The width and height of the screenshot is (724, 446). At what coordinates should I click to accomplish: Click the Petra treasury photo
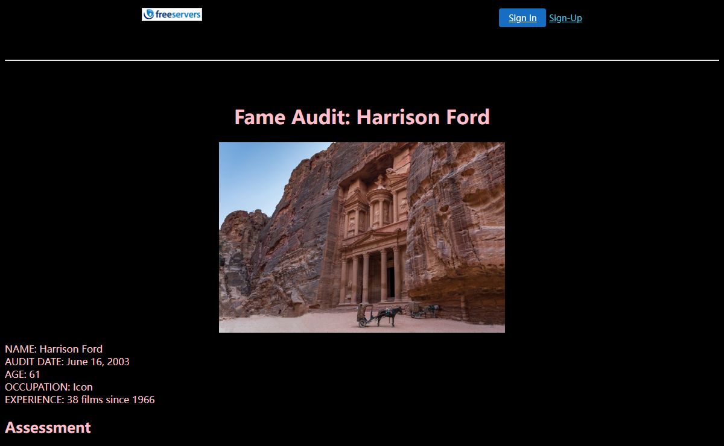click(361, 237)
